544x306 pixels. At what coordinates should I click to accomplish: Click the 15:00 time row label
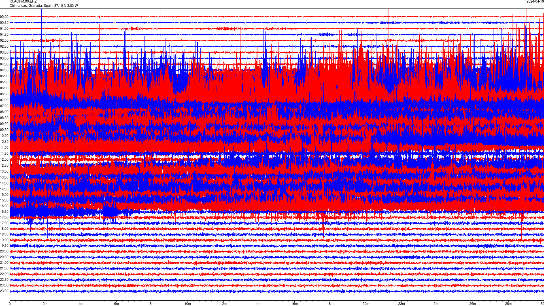pyautogui.click(x=4, y=195)
